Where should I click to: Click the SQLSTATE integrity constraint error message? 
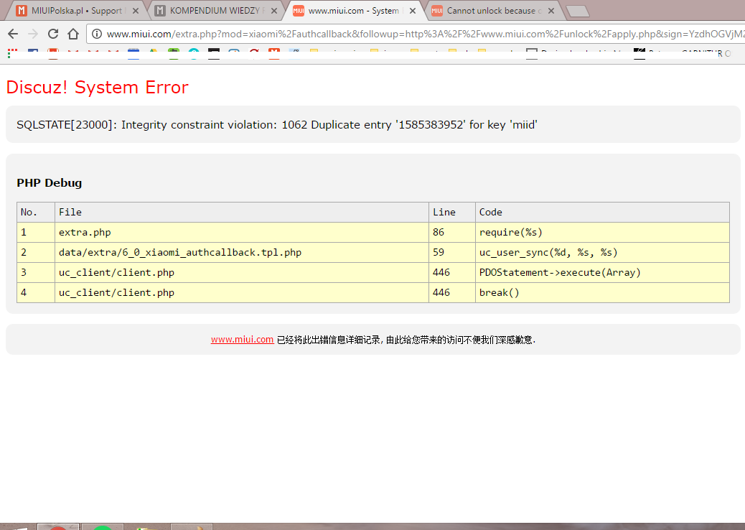click(x=277, y=125)
